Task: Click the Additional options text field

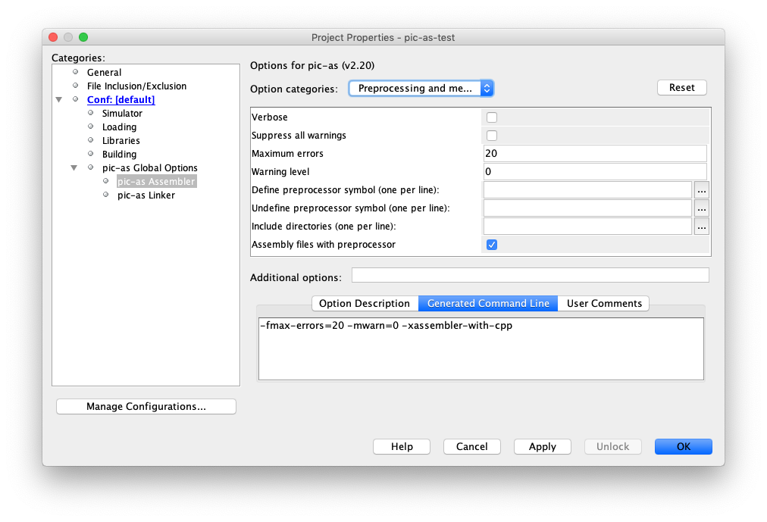Action: [530, 275]
